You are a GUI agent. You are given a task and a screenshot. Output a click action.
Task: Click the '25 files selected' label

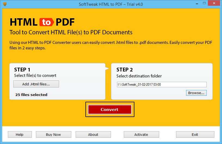[x=31, y=95]
